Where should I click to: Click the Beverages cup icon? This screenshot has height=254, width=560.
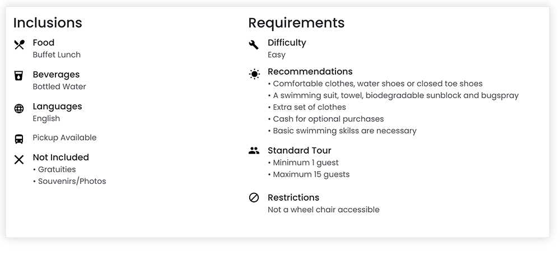[19, 77]
